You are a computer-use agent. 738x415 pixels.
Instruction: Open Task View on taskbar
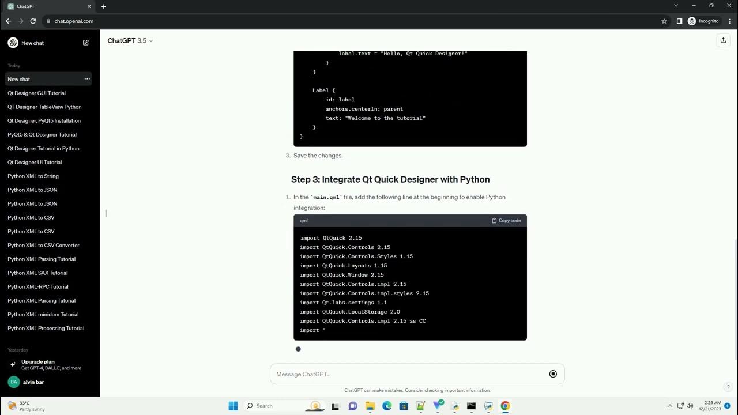[x=335, y=406]
